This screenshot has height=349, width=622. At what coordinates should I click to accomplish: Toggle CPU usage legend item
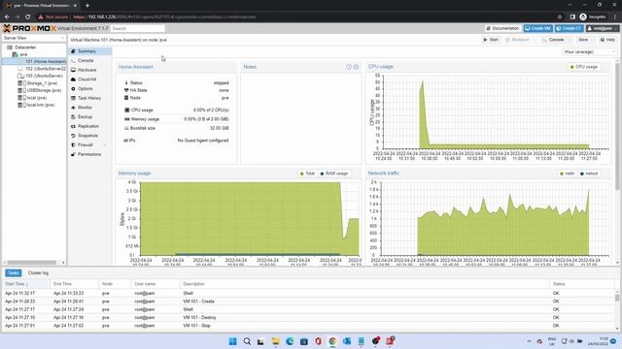(583, 67)
